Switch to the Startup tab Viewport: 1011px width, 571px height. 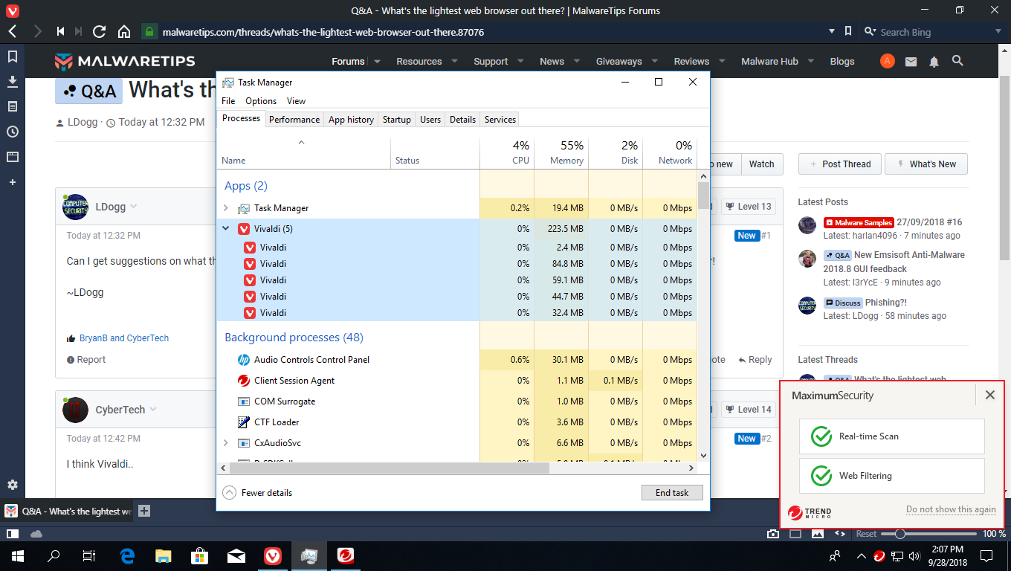[x=396, y=120]
